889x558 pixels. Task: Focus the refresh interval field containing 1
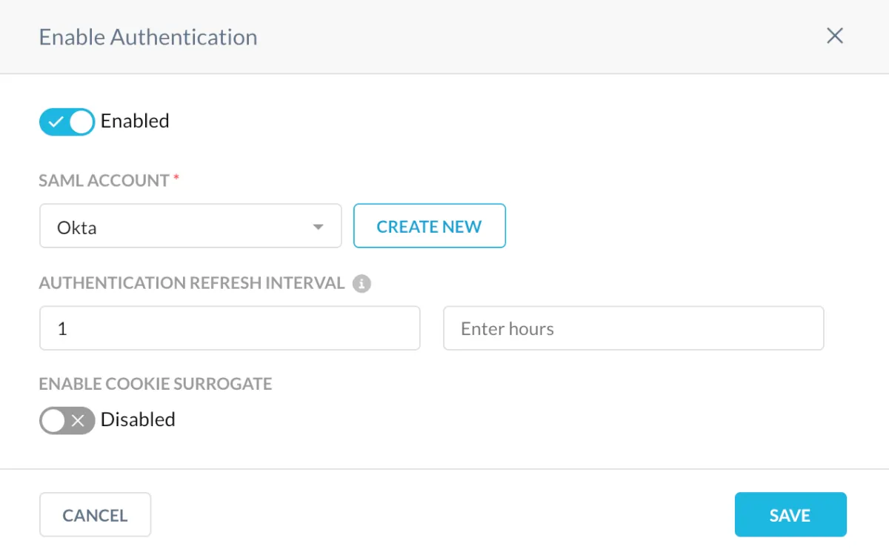[230, 328]
